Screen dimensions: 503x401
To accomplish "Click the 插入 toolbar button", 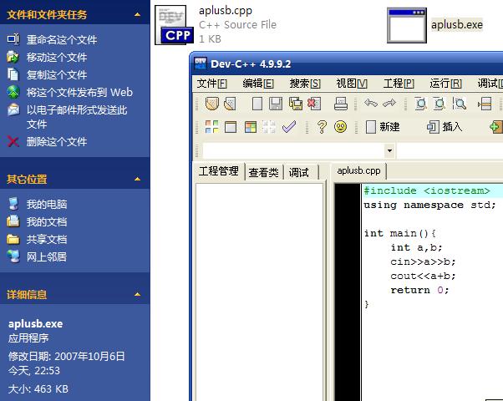I will (x=445, y=127).
